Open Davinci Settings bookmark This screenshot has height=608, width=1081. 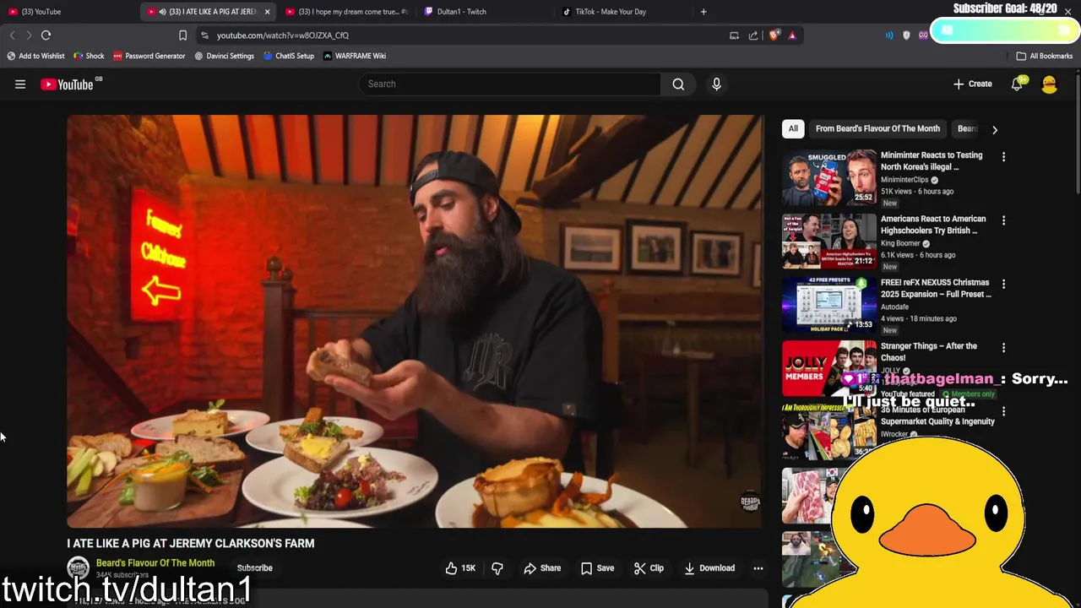(x=224, y=56)
